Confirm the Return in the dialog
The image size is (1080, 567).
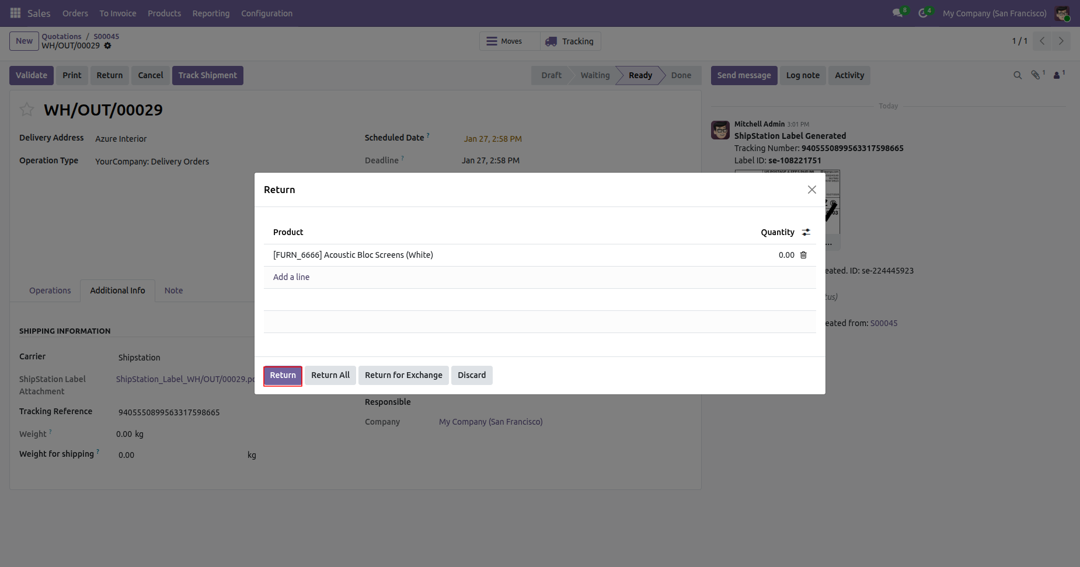(283, 375)
